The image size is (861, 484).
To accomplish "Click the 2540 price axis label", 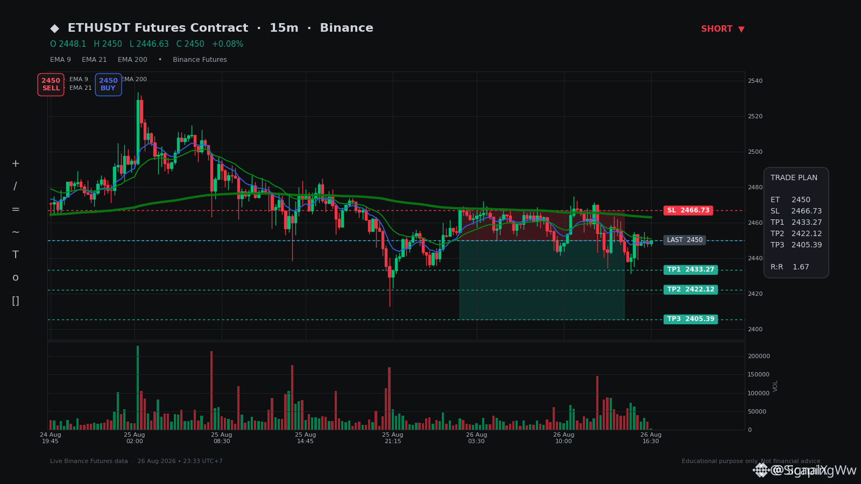I will point(755,81).
